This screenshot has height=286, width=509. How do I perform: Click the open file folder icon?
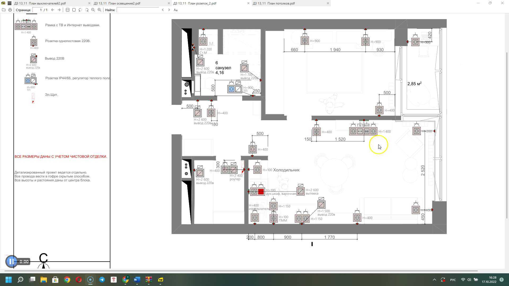pyautogui.click(x=4, y=10)
